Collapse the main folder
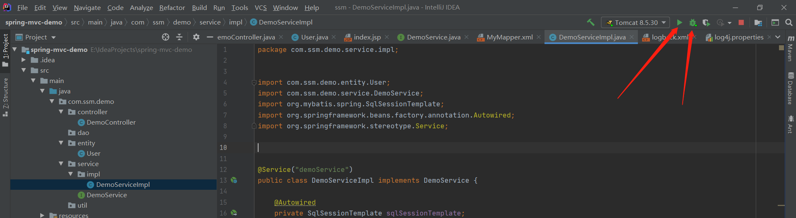The width and height of the screenshot is (796, 218). 33,81
